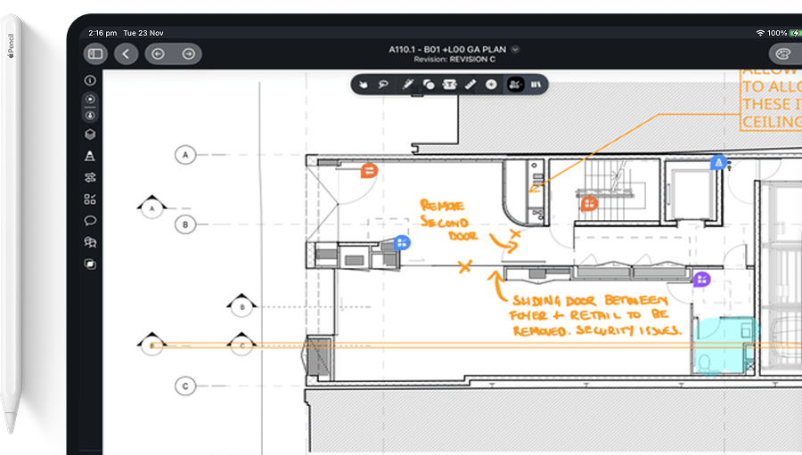Select the cyan highlighted bathroom area
802x455 pixels.
coord(725,346)
